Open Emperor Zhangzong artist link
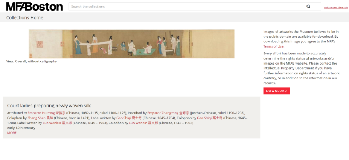This screenshot has height=160, width=349. click(x=168, y=113)
